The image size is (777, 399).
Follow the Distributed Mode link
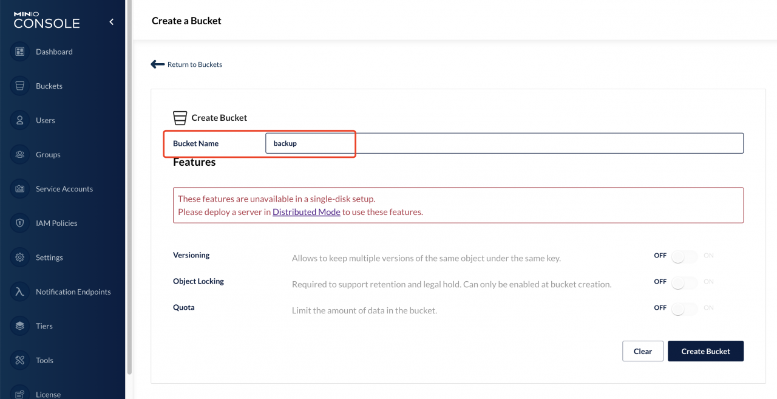306,211
